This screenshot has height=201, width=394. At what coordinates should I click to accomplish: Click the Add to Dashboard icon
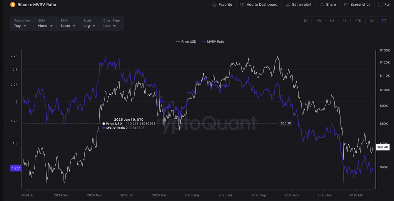pyautogui.click(x=242, y=5)
